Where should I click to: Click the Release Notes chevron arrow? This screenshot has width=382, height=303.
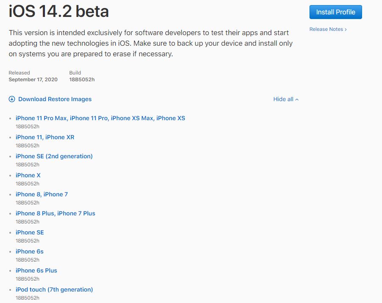346,30
